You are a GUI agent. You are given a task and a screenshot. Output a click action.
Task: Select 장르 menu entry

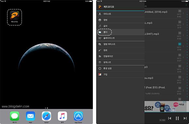coord(121,50)
